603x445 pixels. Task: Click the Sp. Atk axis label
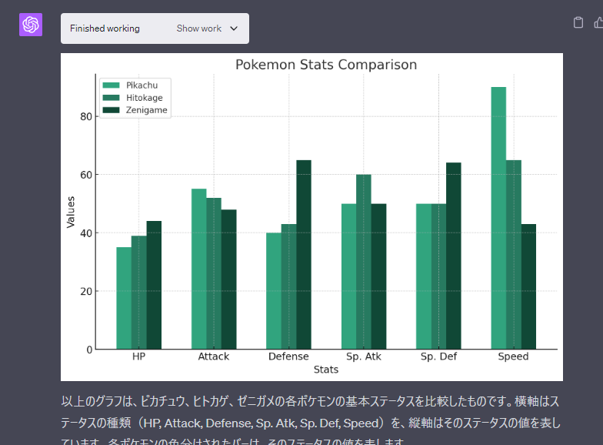coord(363,356)
